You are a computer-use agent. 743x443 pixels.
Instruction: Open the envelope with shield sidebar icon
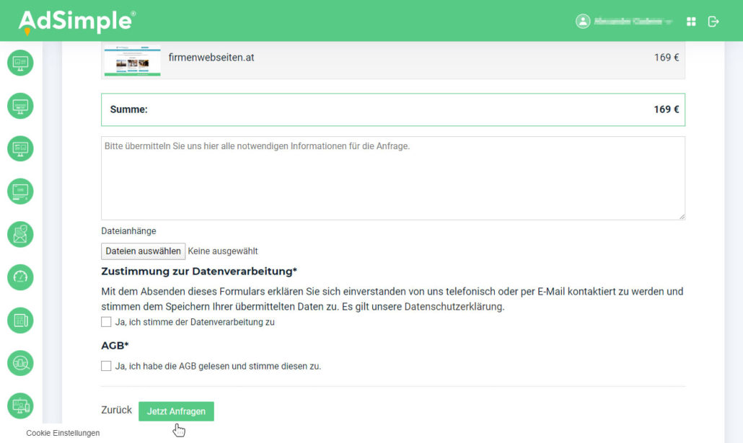pos(20,234)
